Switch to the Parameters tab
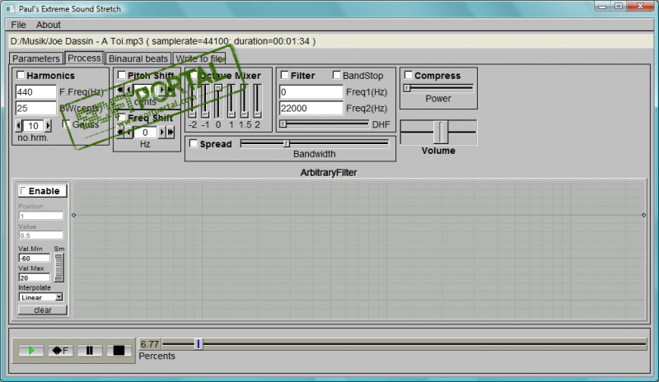The width and height of the screenshot is (659, 382). [x=36, y=58]
